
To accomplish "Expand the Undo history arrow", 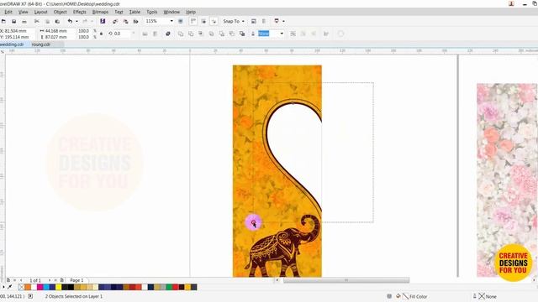I will (x=76, y=21).
